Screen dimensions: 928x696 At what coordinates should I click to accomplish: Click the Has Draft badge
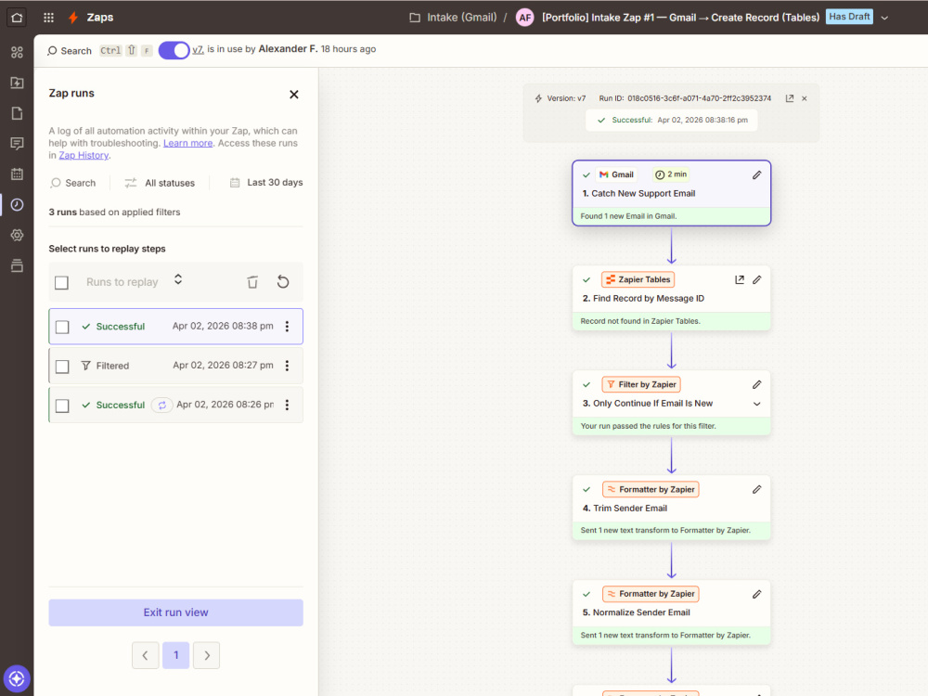tap(849, 17)
